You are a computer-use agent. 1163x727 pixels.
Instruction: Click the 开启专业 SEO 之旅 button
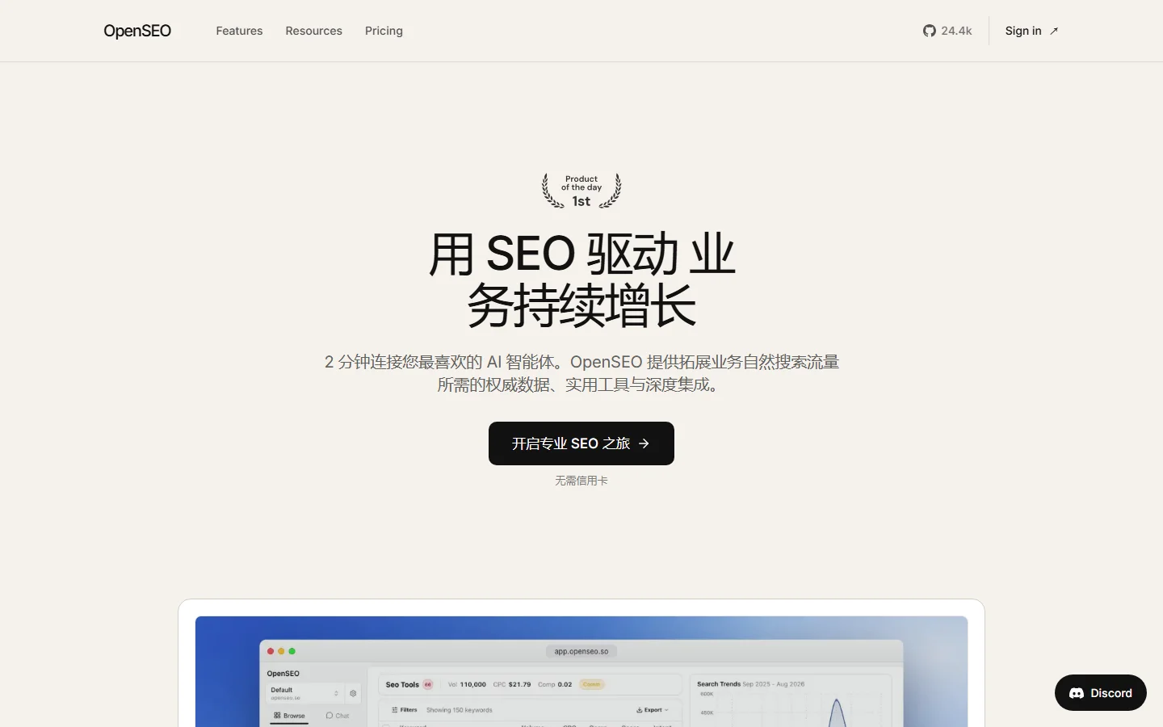pos(581,443)
